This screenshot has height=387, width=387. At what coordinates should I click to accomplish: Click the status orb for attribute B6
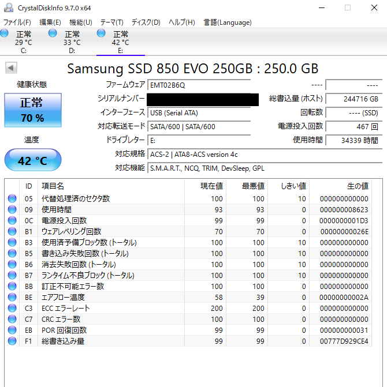point(12,264)
